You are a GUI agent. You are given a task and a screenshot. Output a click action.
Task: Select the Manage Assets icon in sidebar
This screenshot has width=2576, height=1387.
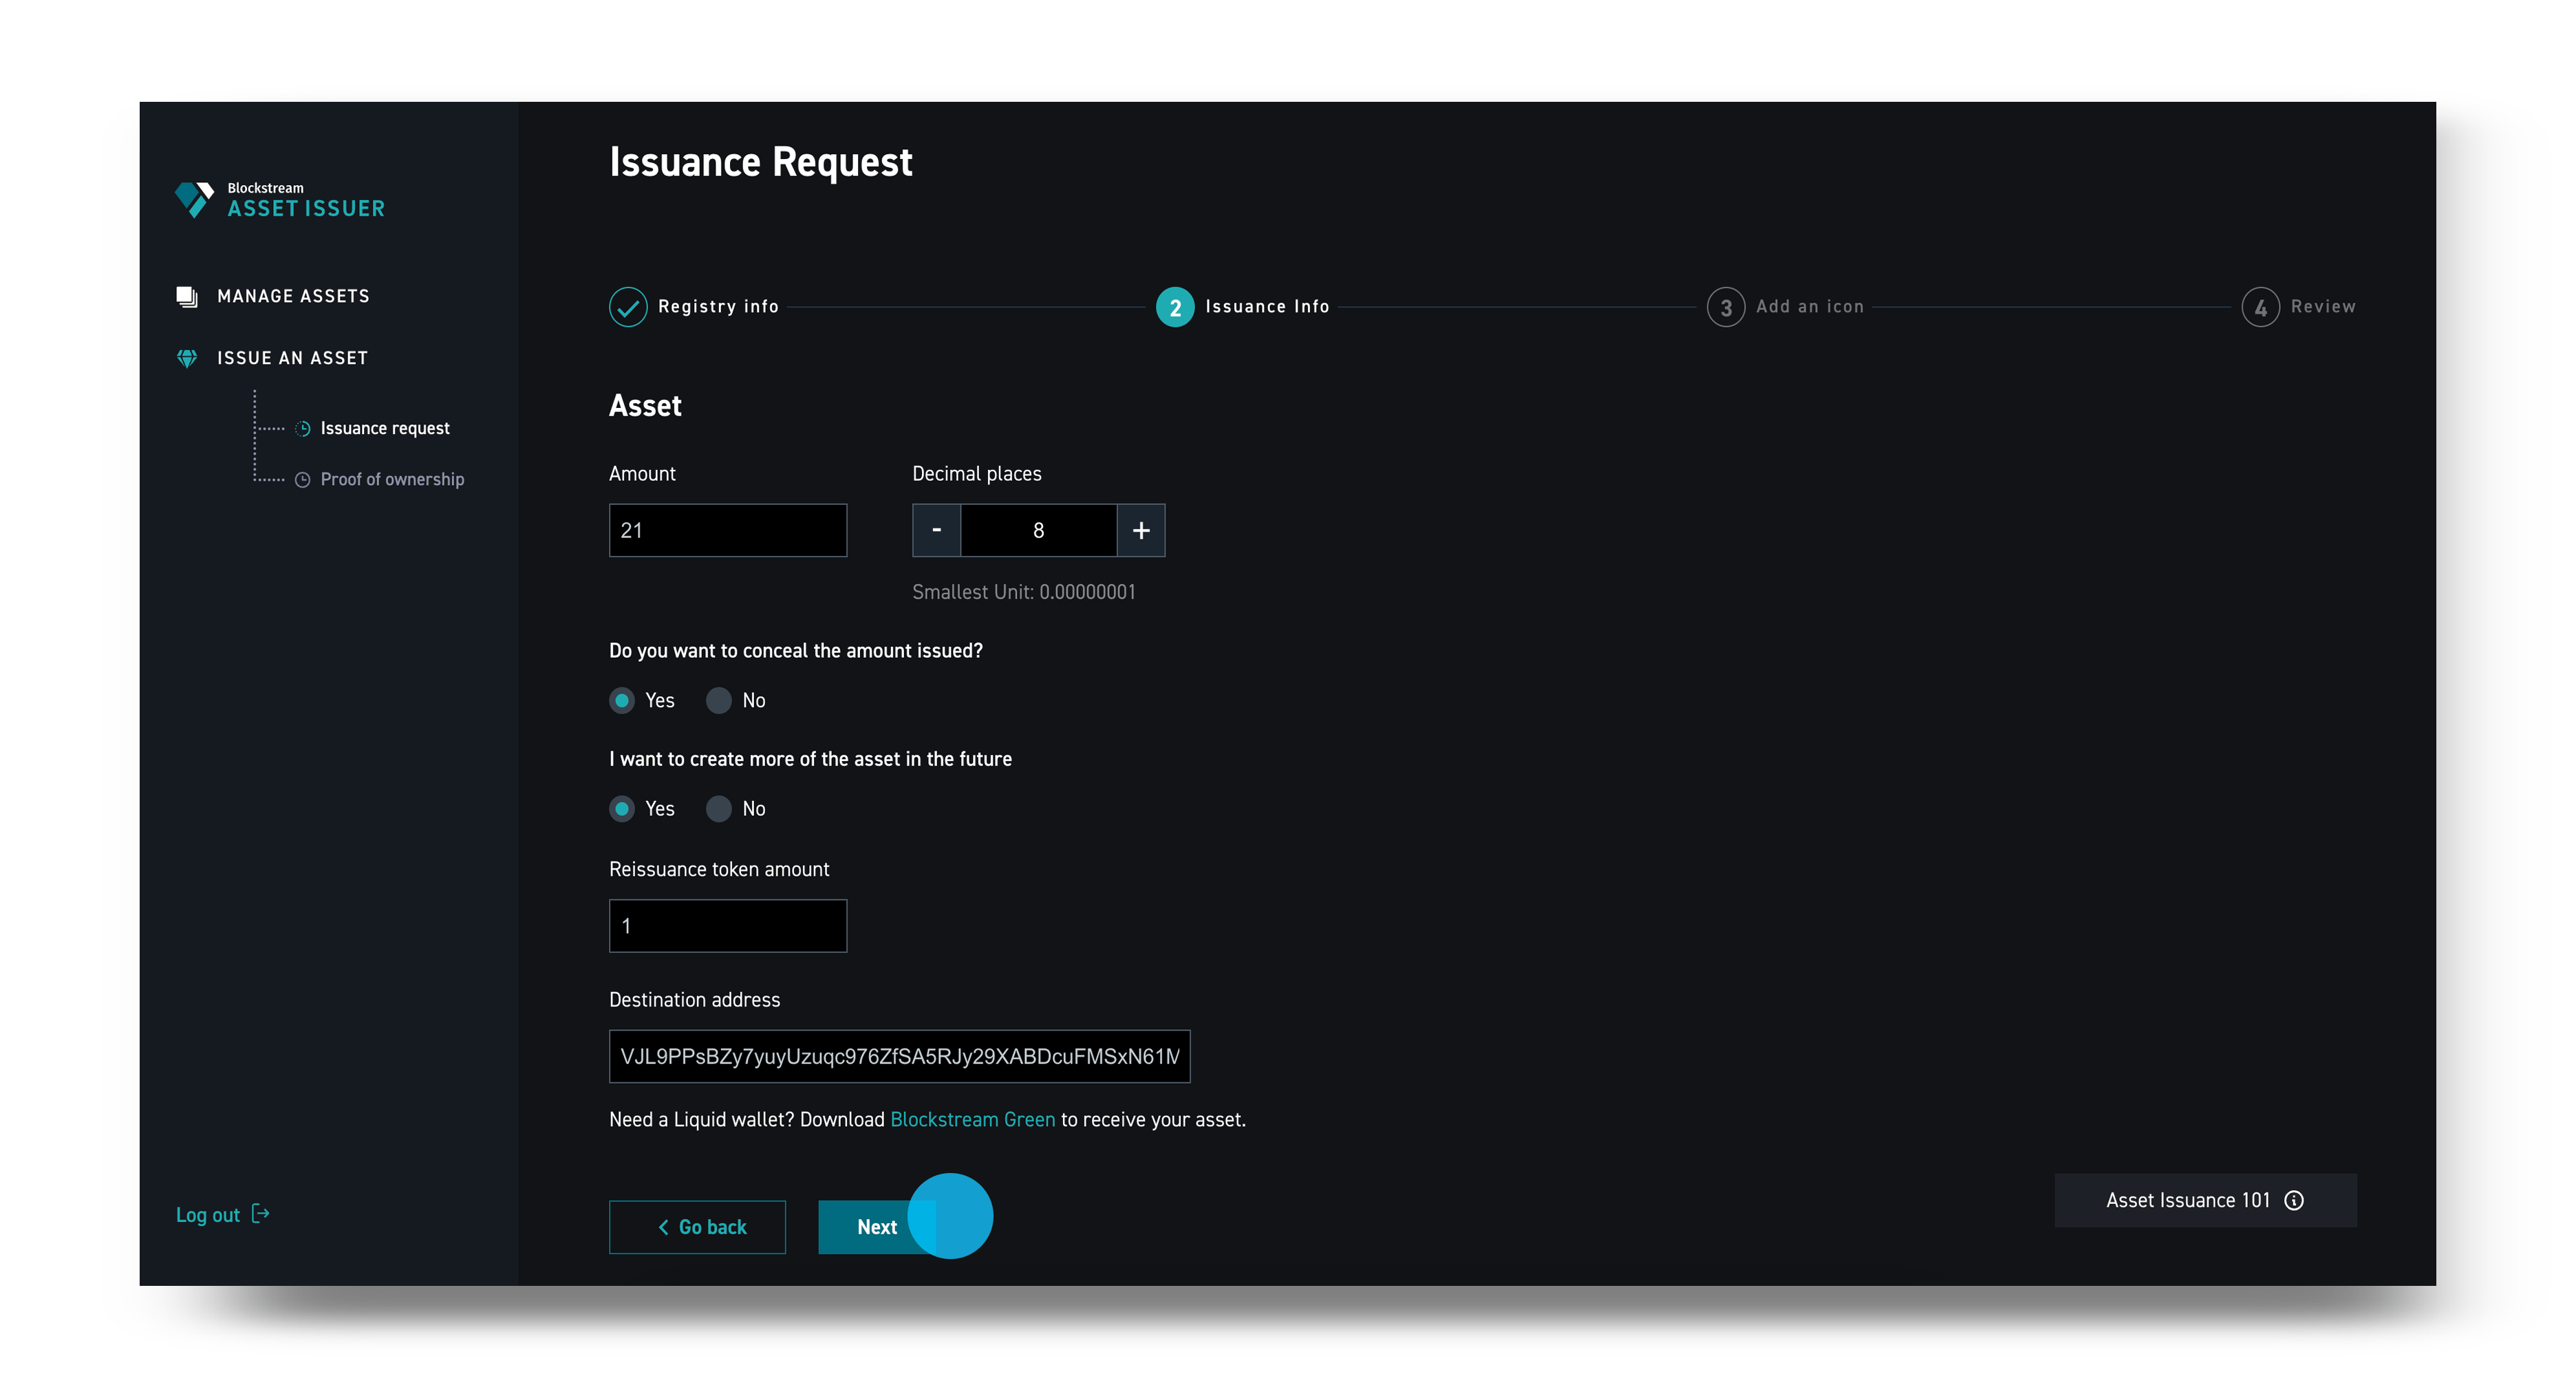(x=188, y=295)
